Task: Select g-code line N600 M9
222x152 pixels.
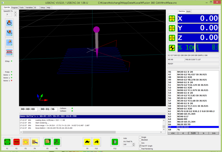Action: (x=193, y=119)
